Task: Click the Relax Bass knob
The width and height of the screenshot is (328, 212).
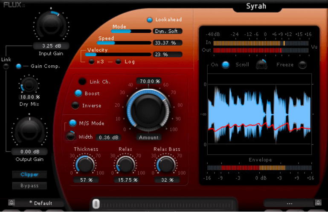Action: pos(166,164)
